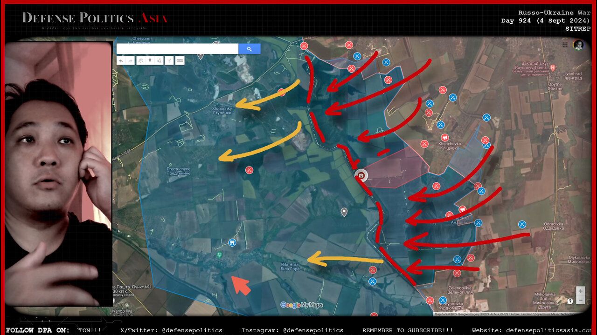
Task: Open the Google apps grid
Action: [565, 45]
